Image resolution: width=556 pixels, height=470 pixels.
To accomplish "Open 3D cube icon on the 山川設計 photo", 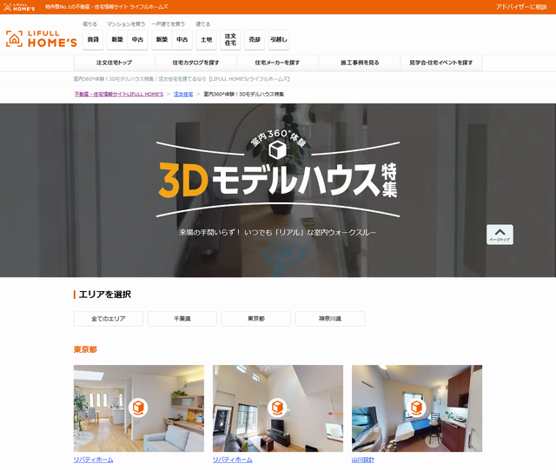I will pos(417,407).
